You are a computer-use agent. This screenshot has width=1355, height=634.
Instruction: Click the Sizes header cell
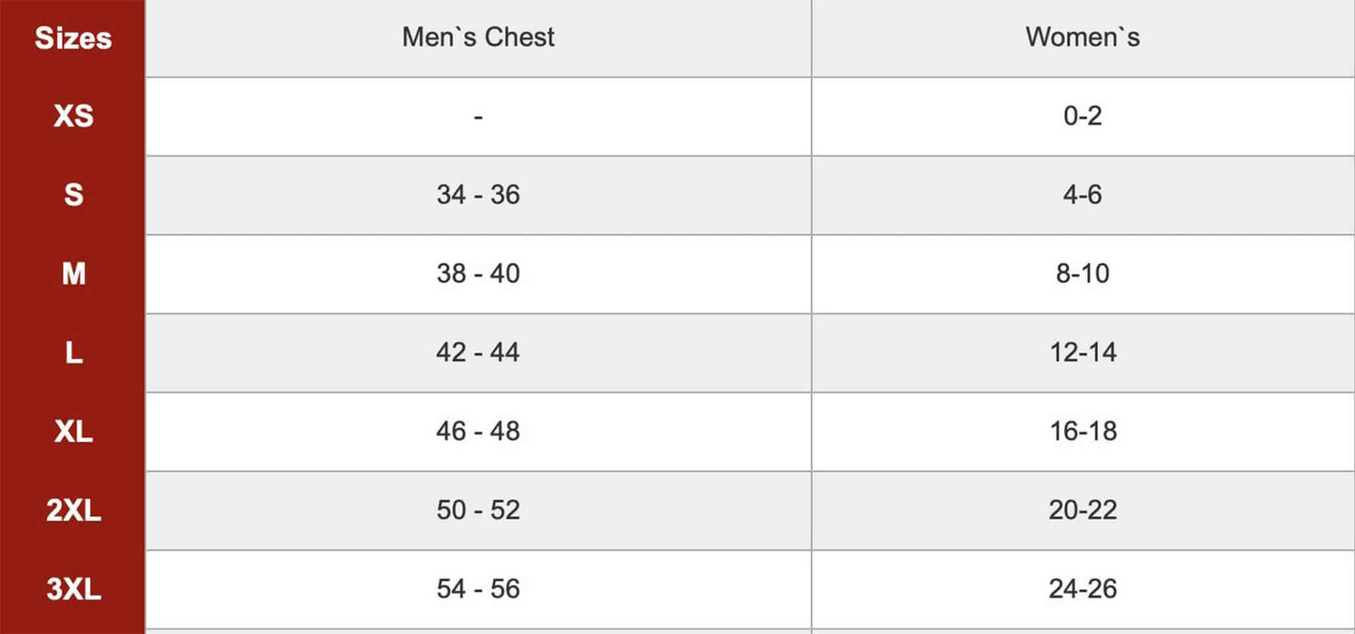[x=73, y=38]
